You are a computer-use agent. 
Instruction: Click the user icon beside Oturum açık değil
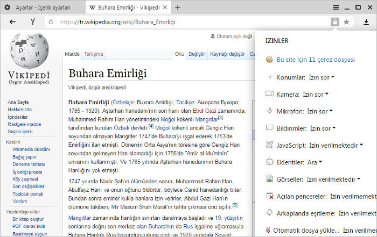pos(213,36)
